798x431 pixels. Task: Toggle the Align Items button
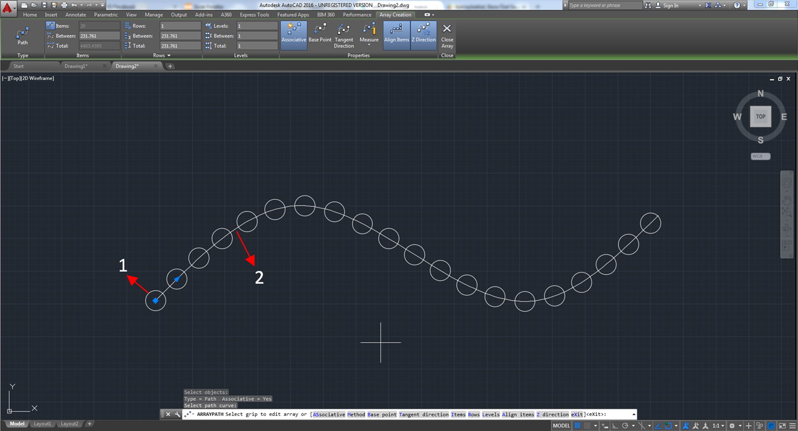click(x=397, y=35)
